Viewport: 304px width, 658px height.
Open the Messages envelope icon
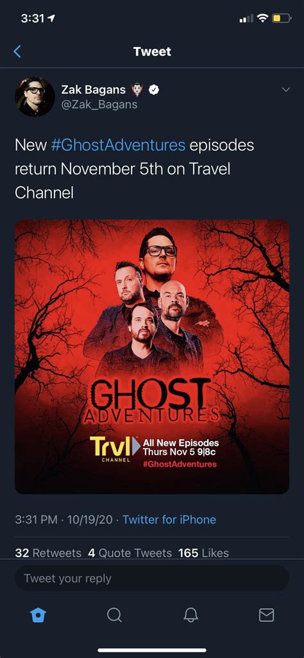click(266, 615)
